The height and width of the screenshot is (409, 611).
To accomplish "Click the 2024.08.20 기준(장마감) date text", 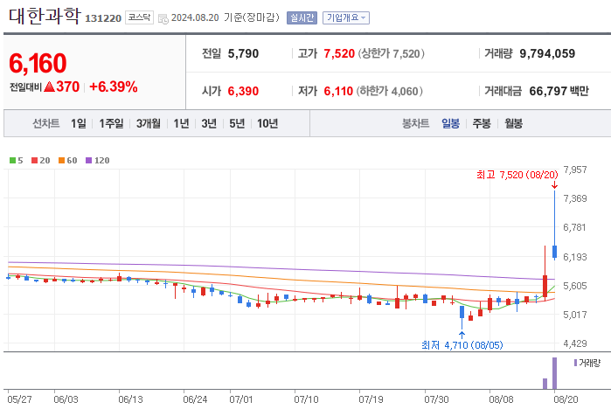I will click(226, 18).
